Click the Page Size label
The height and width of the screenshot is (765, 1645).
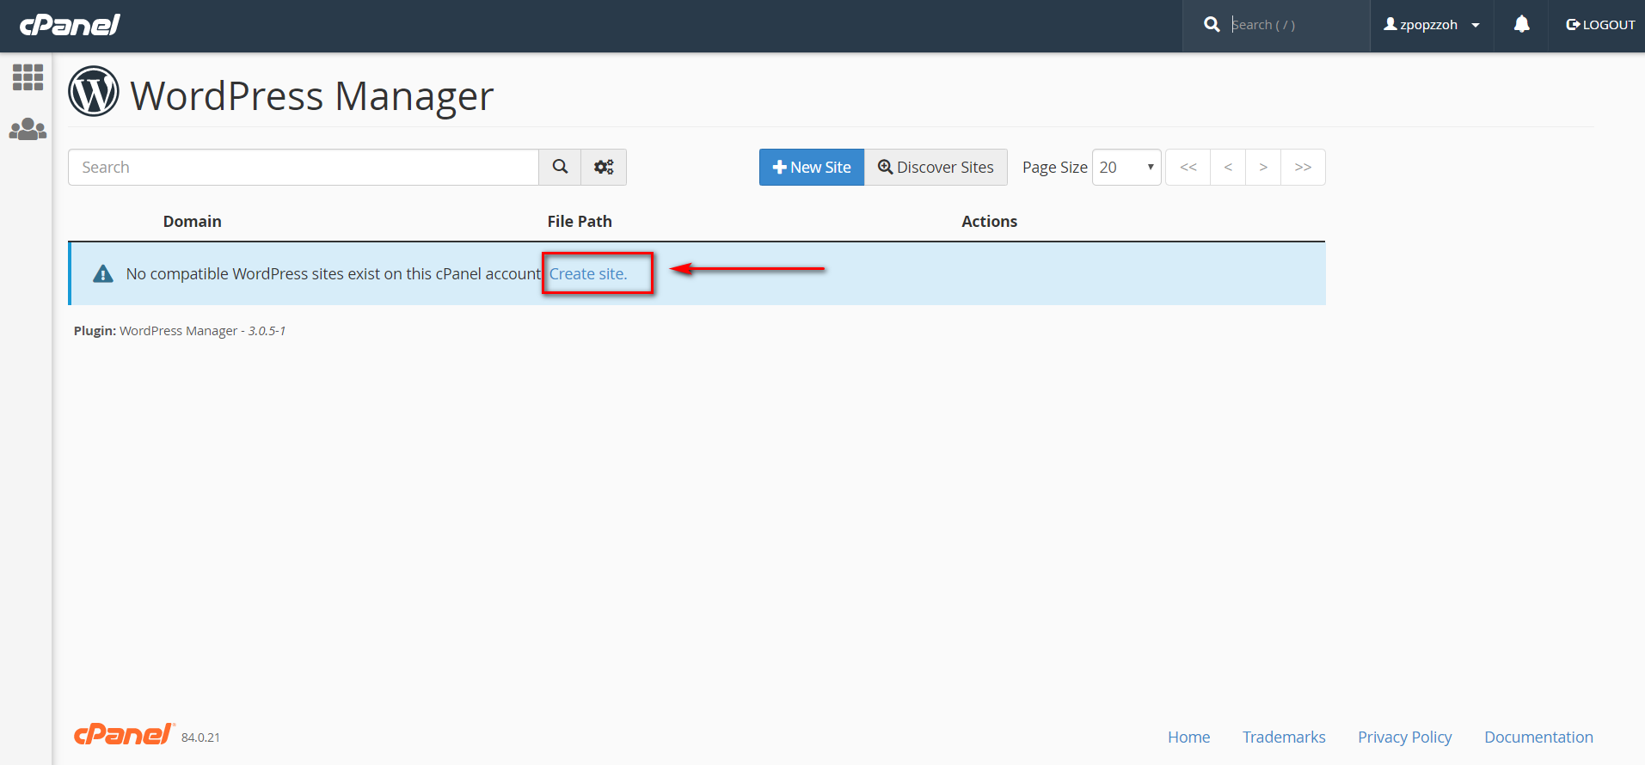point(1055,168)
